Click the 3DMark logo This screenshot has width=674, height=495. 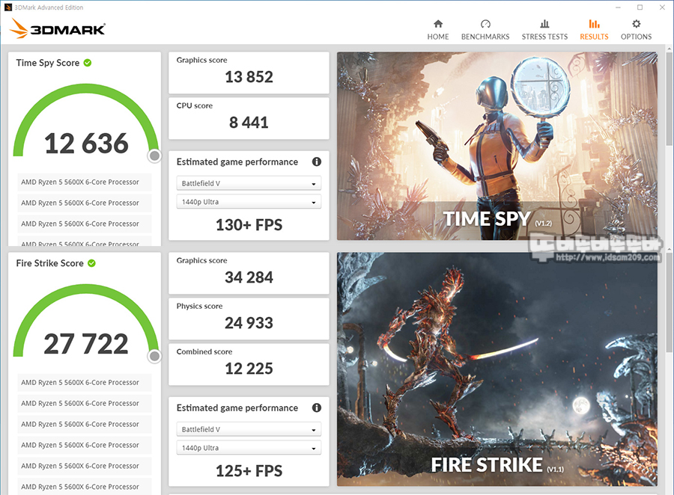[57, 28]
